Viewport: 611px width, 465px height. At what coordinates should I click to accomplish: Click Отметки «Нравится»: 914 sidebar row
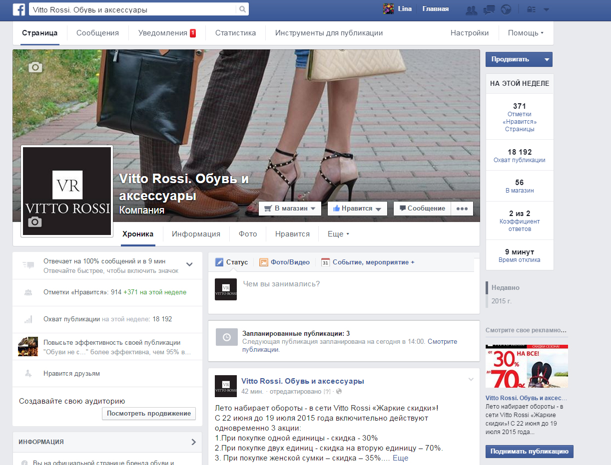pos(107,292)
